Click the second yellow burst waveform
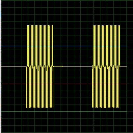 tap(106, 66)
